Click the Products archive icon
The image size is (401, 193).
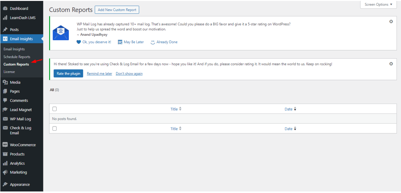click(x=5, y=154)
